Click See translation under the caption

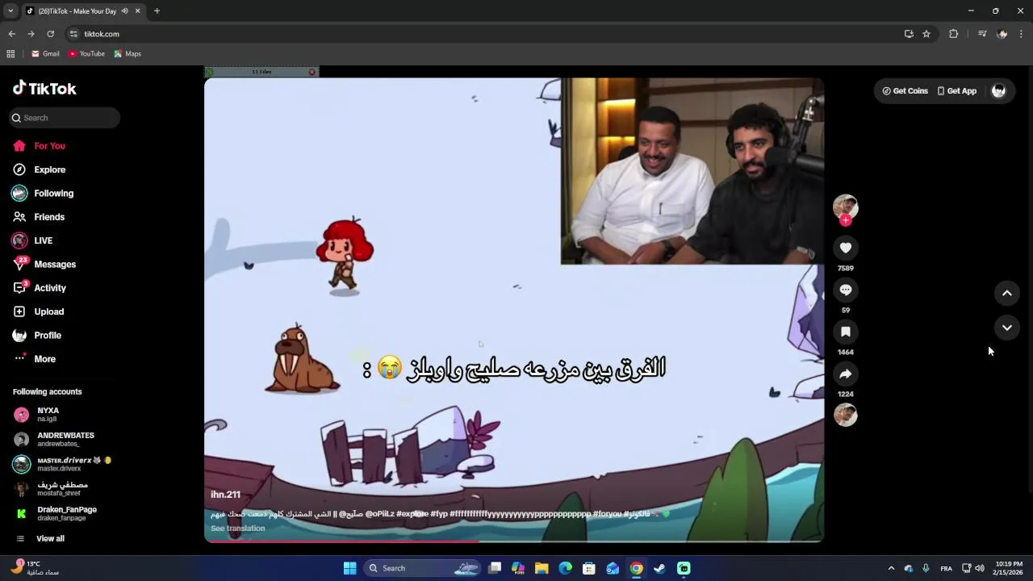tap(237, 529)
